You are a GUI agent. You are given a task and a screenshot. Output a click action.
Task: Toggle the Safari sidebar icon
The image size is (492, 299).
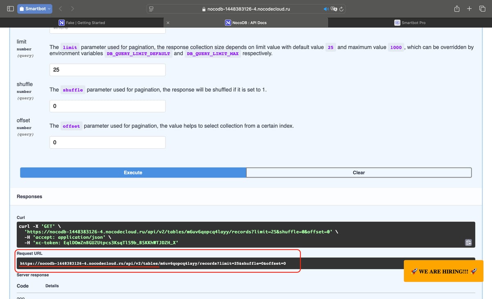(x=10, y=9)
